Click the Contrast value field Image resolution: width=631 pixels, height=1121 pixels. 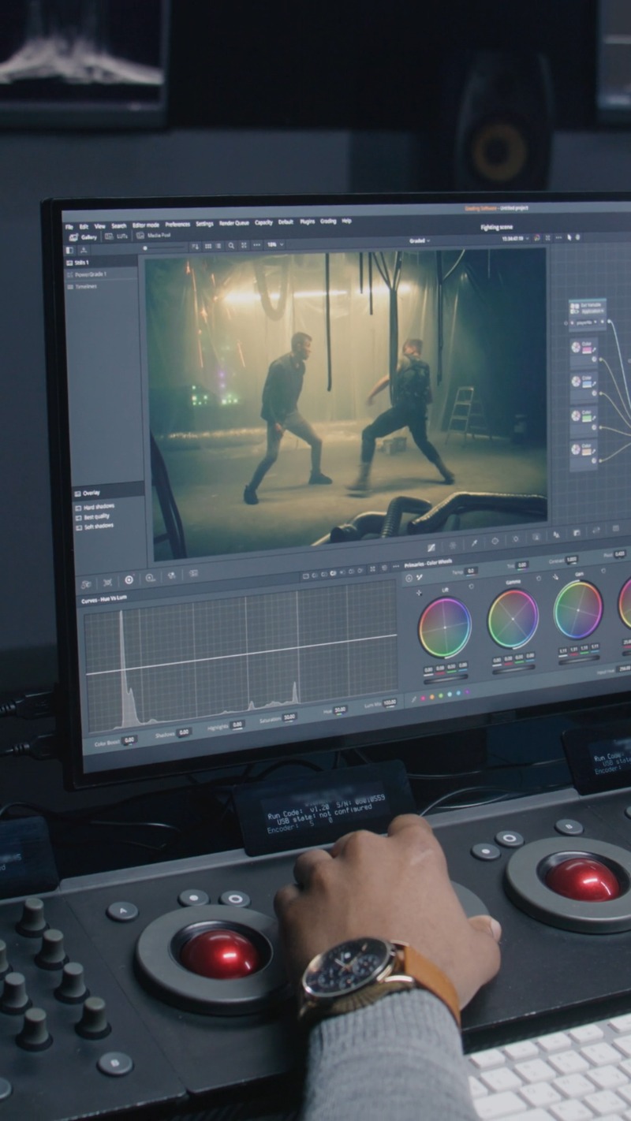click(571, 560)
